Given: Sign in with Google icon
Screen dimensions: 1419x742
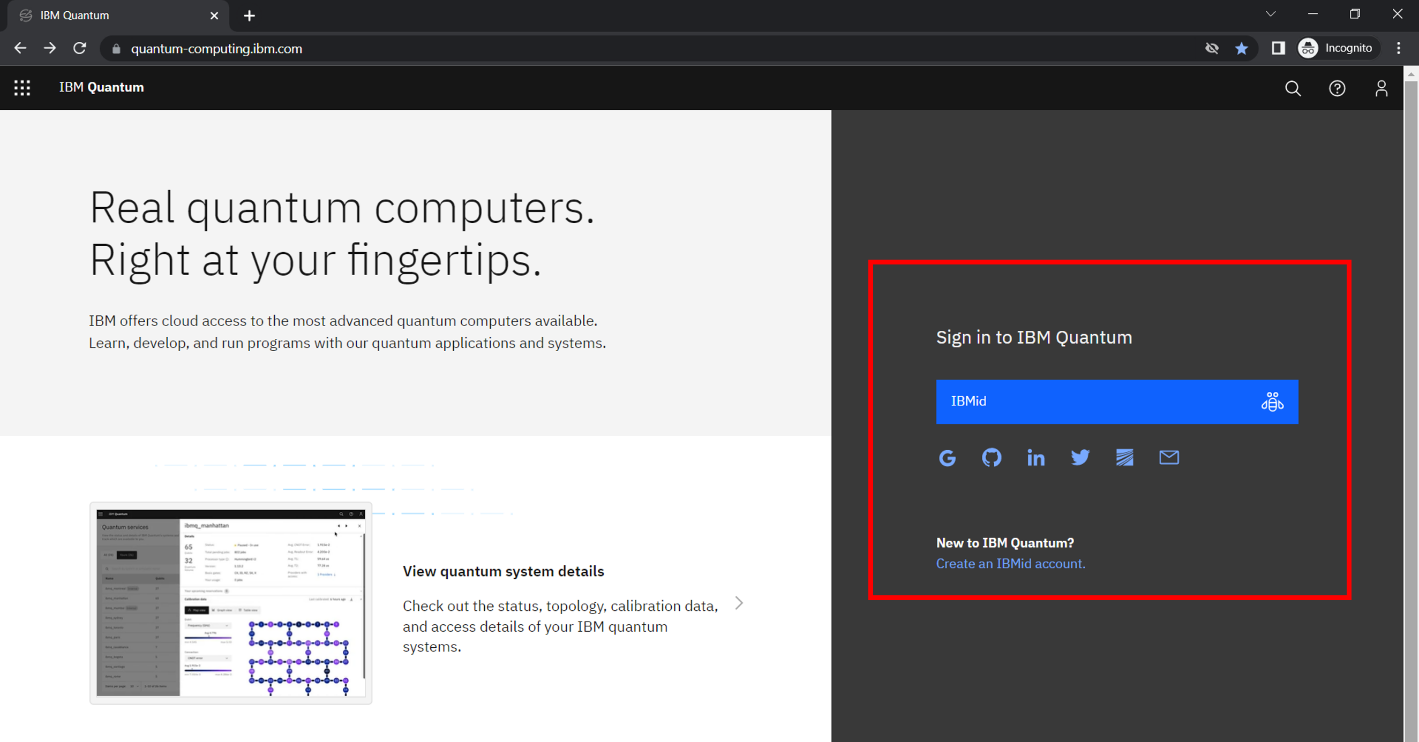Looking at the screenshot, I should click(948, 457).
